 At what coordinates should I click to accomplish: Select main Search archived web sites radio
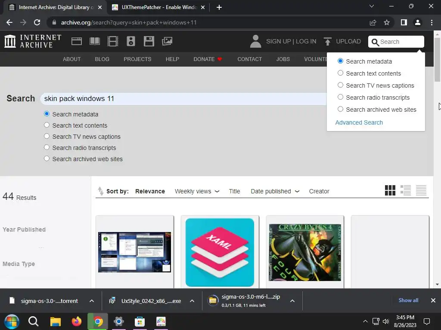click(x=47, y=159)
